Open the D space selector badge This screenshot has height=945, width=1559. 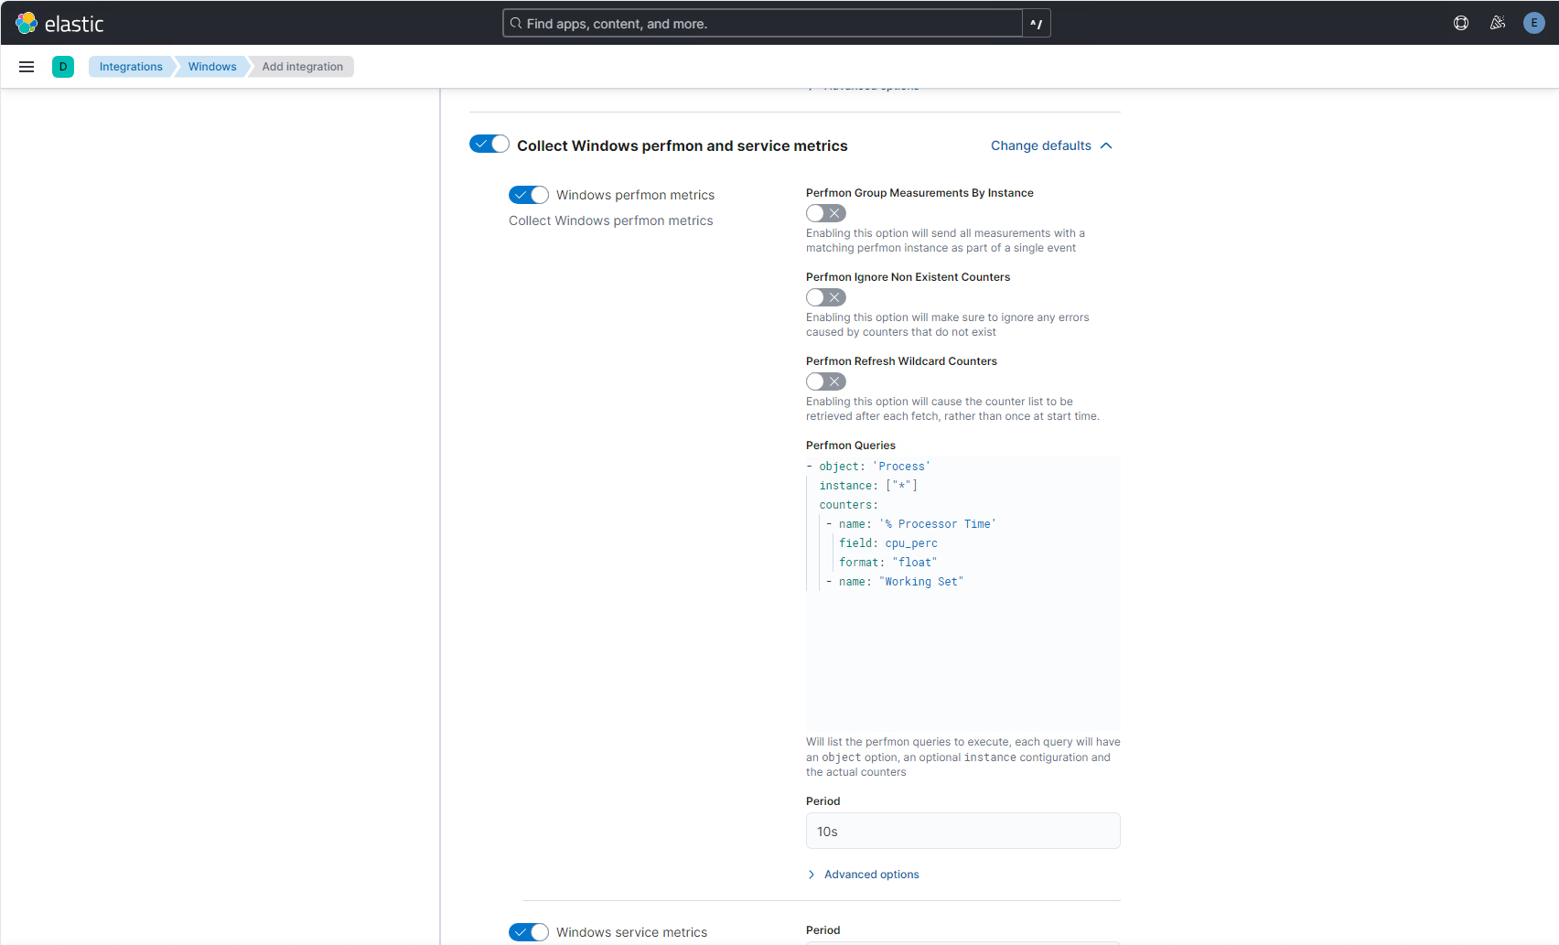click(x=63, y=67)
